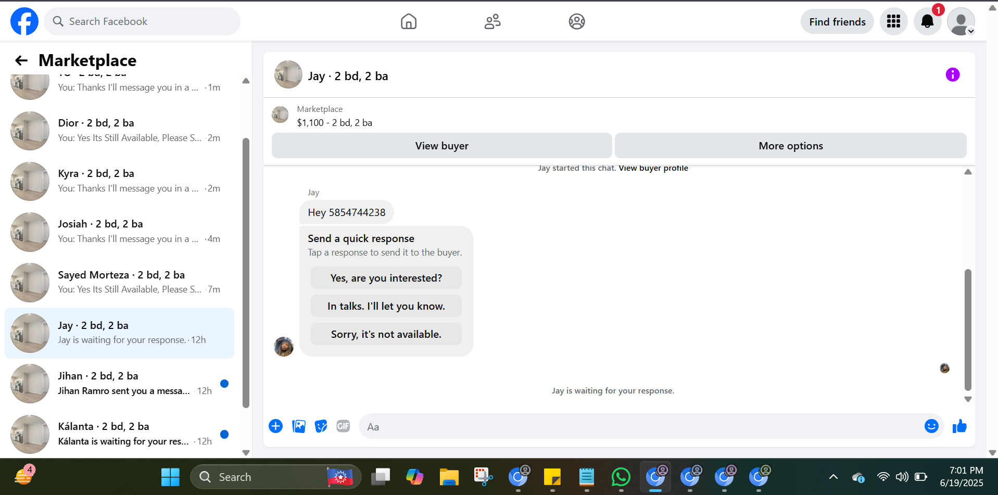Click the Windows taskbar Search box

276,477
